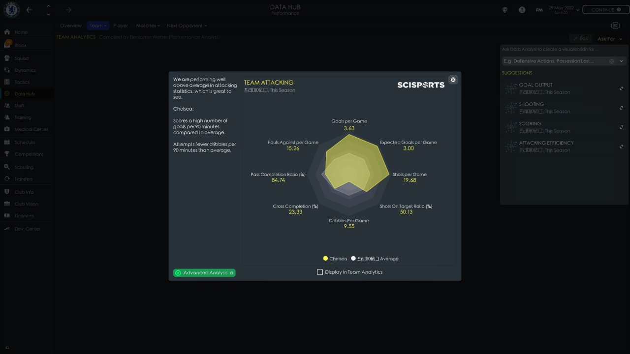Select the Attacking Efficiency suggestion row
This screenshot has height=354, width=630.
pos(564,147)
